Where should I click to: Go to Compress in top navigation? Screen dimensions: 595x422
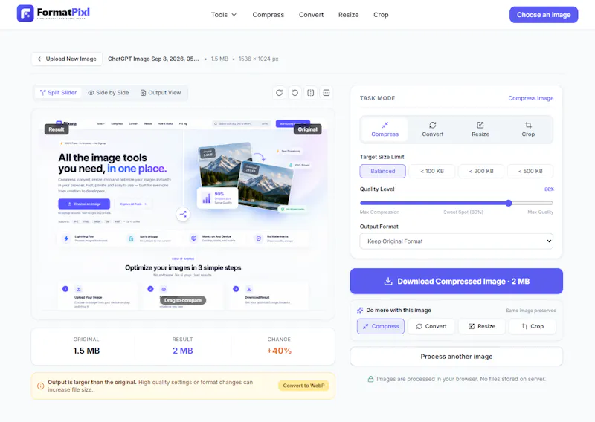click(268, 15)
